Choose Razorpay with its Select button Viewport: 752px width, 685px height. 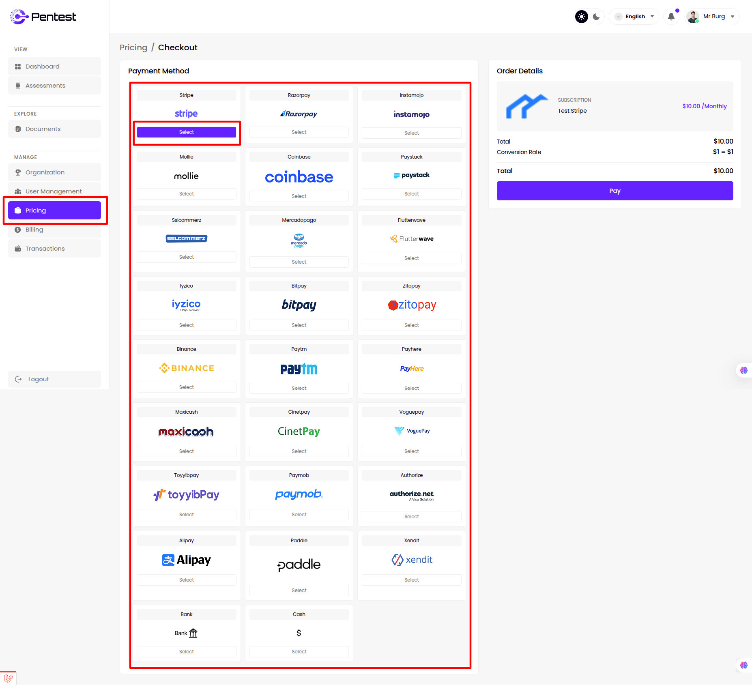click(299, 132)
